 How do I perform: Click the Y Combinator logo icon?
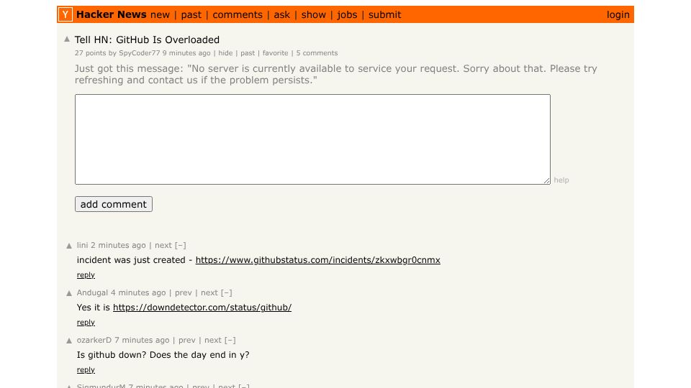[x=66, y=14]
